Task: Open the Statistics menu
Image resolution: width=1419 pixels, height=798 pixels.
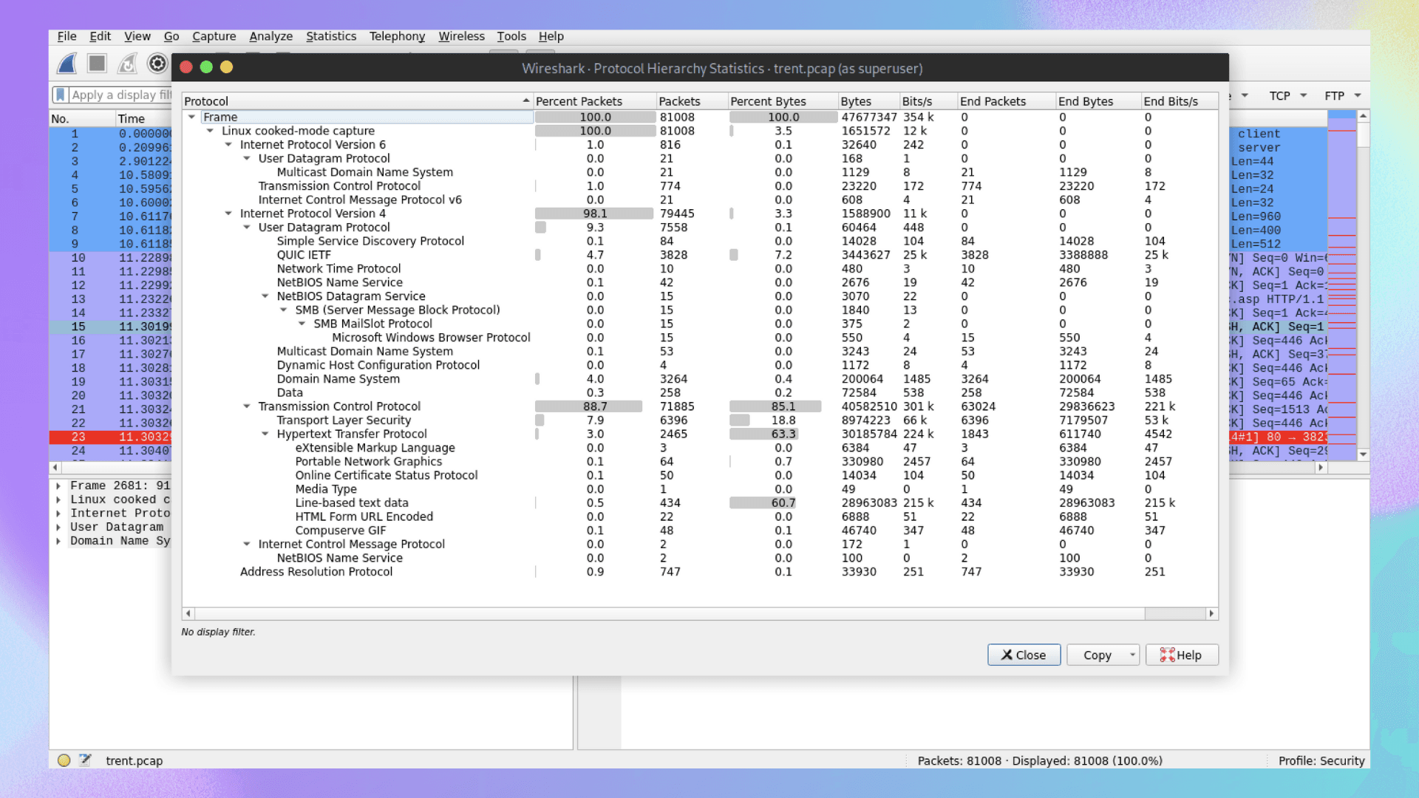Action: click(331, 36)
